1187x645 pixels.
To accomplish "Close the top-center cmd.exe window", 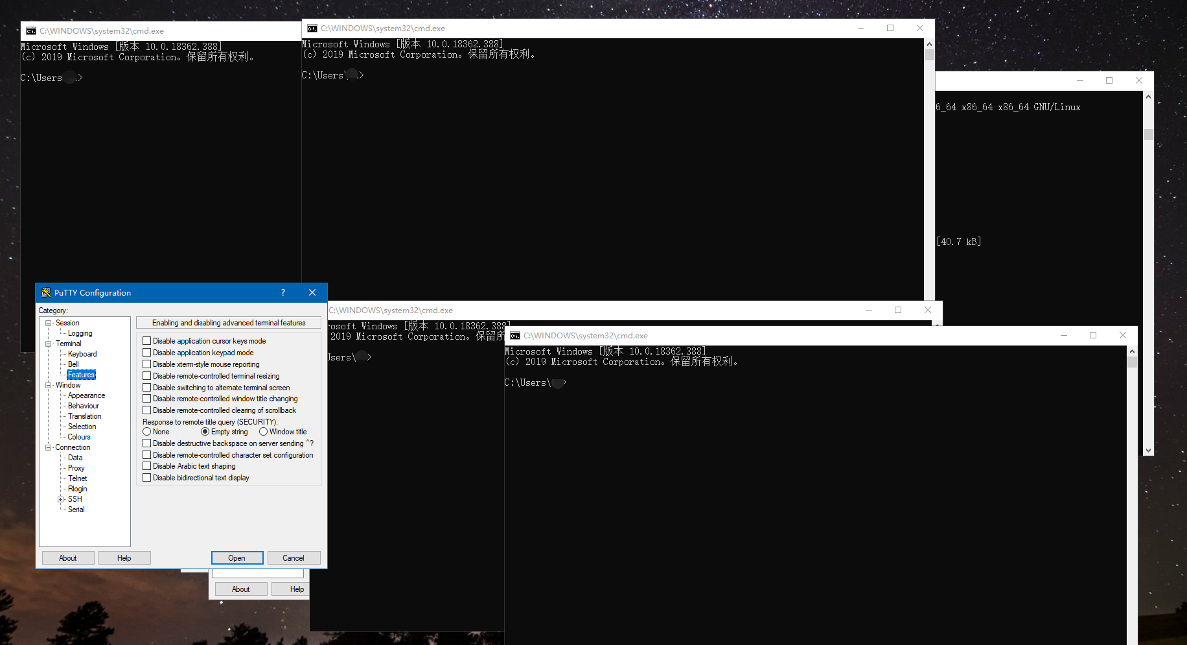I will (920, 28).
